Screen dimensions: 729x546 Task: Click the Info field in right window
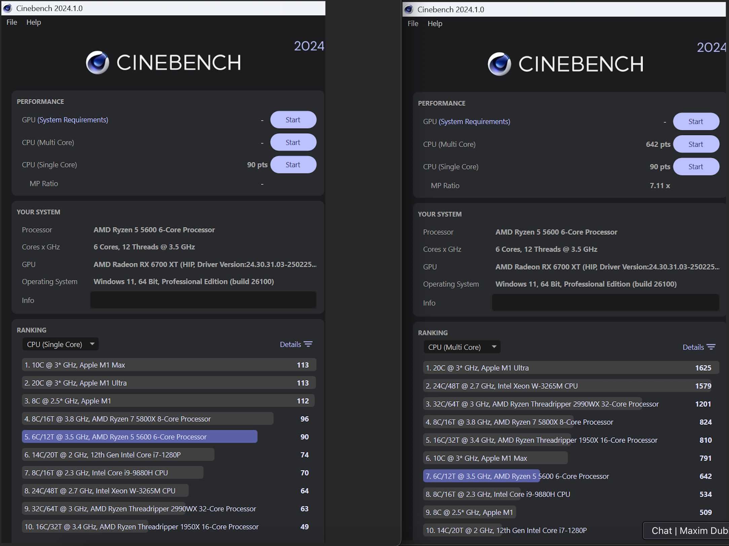tap(605, 303)
